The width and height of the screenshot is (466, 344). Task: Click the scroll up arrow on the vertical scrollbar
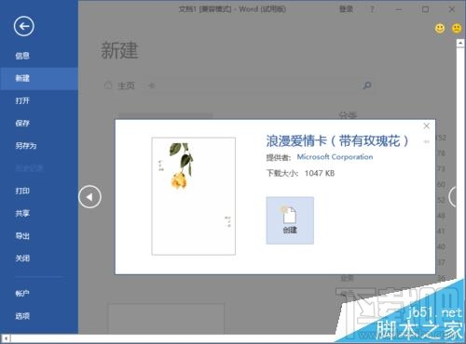pyautogui.click(x=460, y=43)
